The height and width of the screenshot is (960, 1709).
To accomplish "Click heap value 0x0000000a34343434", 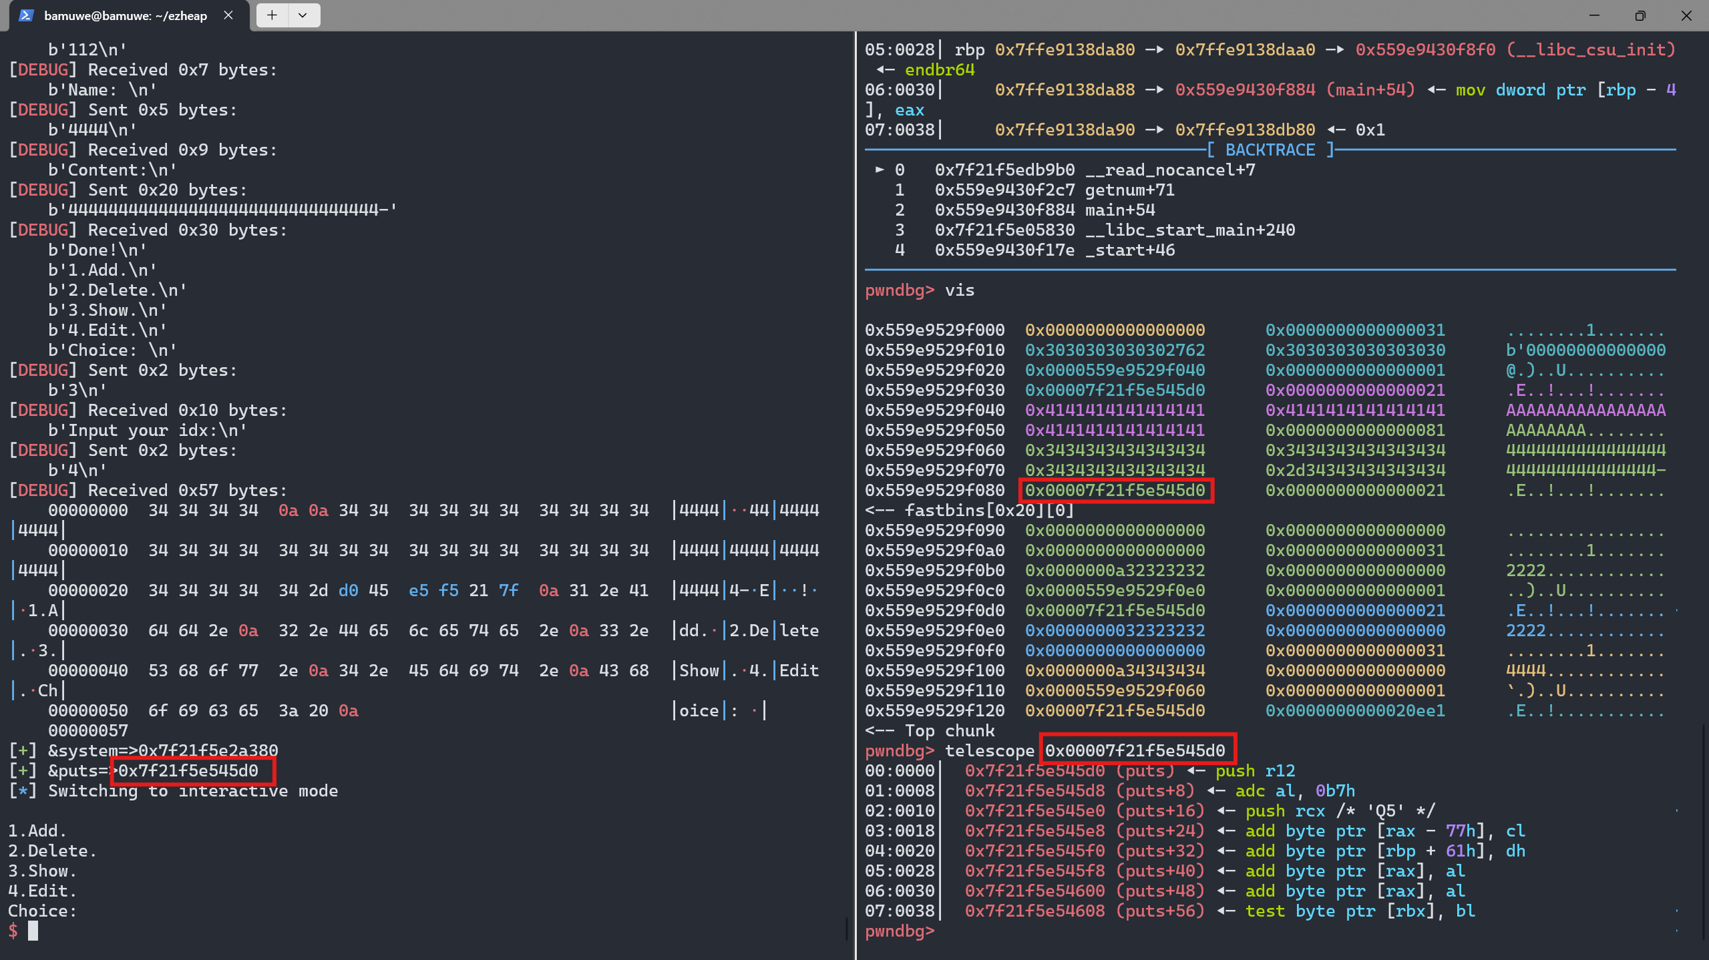I will click(x=1115, y=670).
